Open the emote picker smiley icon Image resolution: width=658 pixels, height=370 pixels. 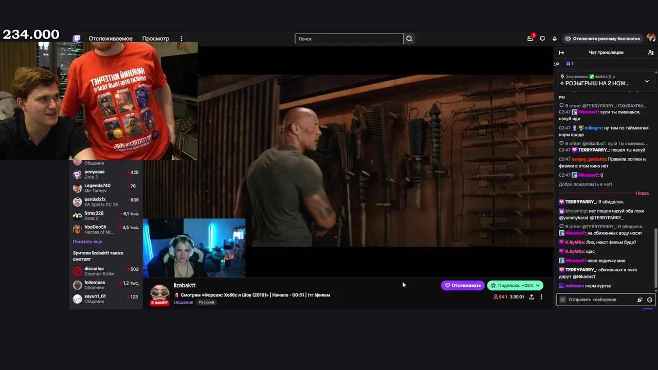(650, 300)
